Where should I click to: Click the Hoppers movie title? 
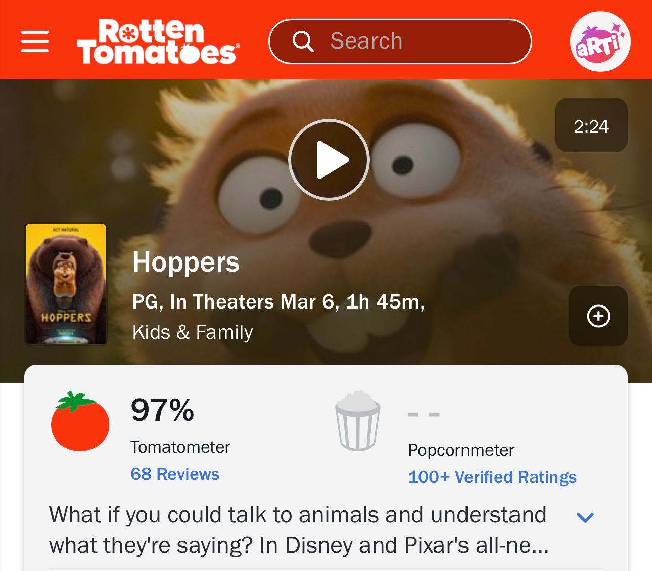[186, 262]
